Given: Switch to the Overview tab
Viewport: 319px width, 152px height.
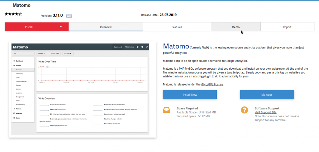Looking at the screenshot, I should pyautogui.click(x=106, y=27).
